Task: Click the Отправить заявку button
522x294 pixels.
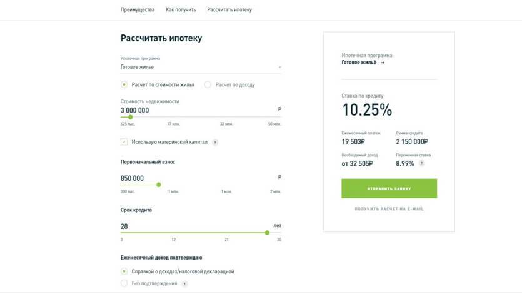Action: pos(389,188)
